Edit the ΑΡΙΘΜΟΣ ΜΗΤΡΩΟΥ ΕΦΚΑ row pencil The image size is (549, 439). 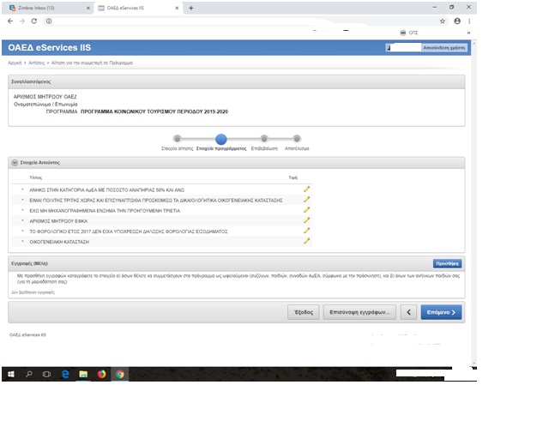pos(306,220)
